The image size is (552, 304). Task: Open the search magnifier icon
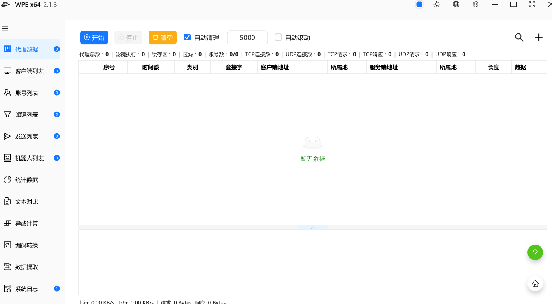pos(519,37)
